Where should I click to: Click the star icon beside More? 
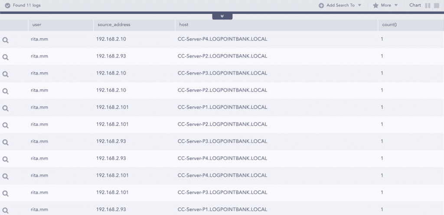[x=375, y=6]
